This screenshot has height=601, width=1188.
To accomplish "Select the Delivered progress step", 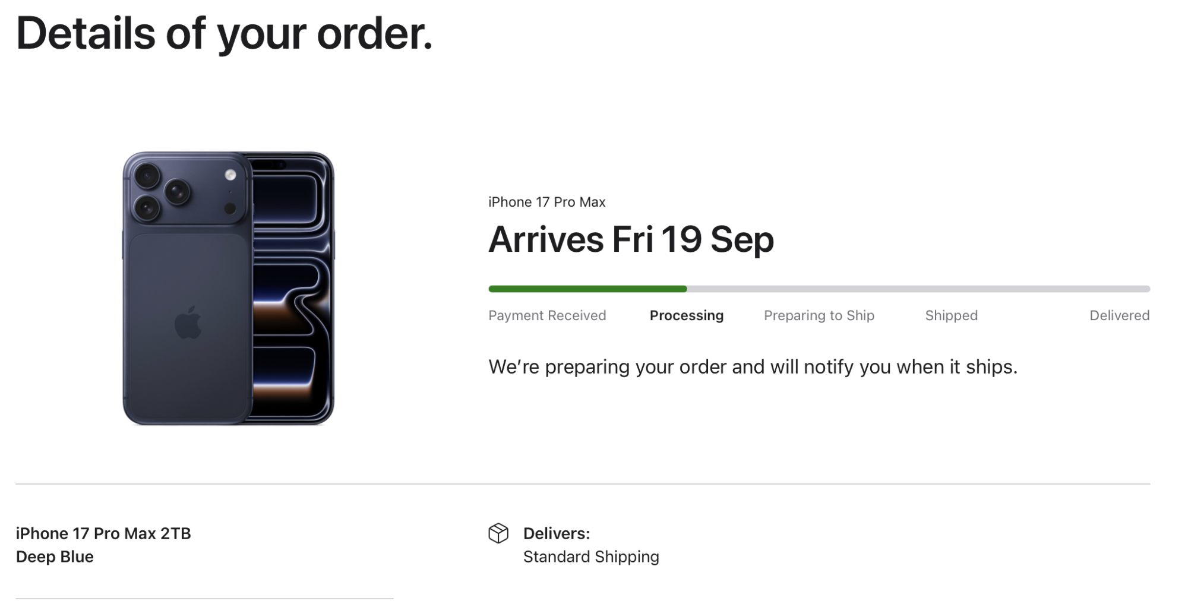I will coord(1119,315).
